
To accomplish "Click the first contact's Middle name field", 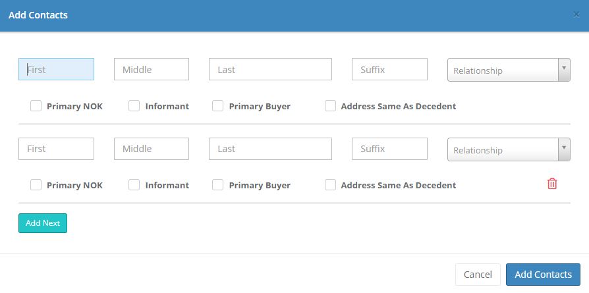I will pyautogui.click(x=151, y=69).
